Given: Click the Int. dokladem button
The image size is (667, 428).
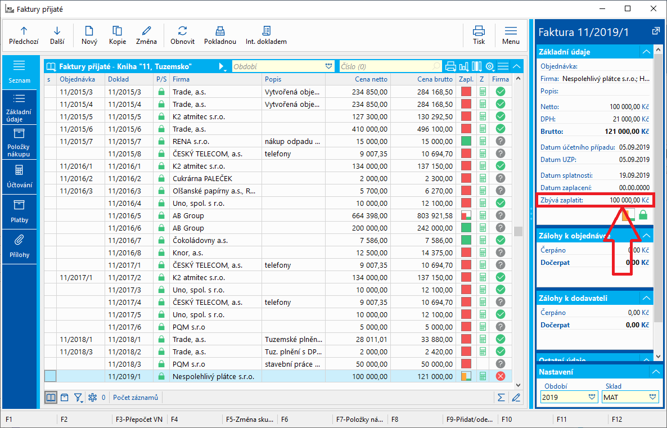Looking at the screenshot, I should 266,31.
